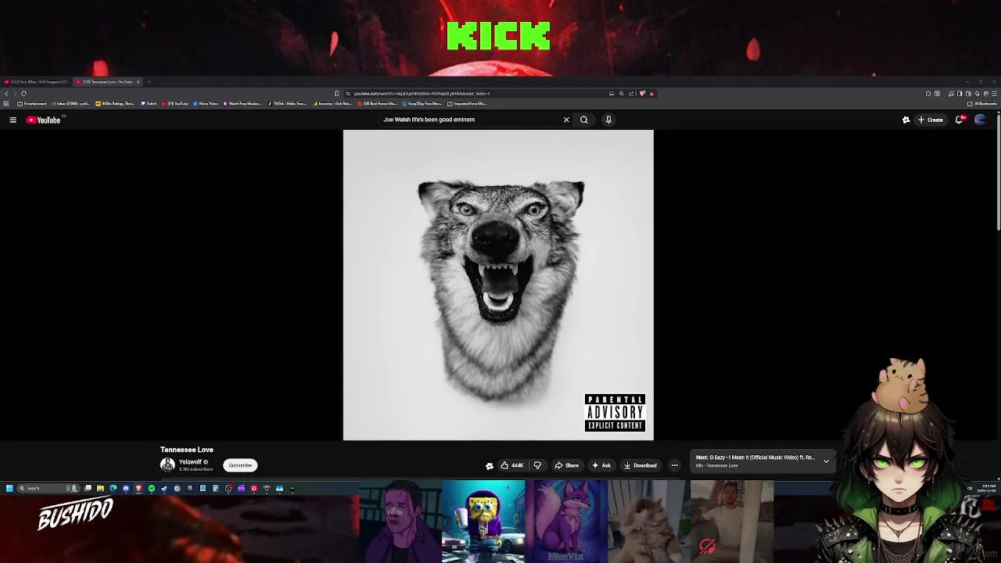Click the browser address bar URL

(x=421, y=93)
